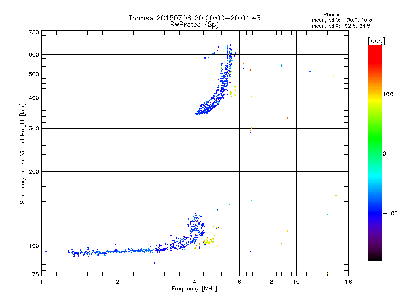Click the x-axis label '8'
The image size is (410, 307).
(x=272, y=282)
